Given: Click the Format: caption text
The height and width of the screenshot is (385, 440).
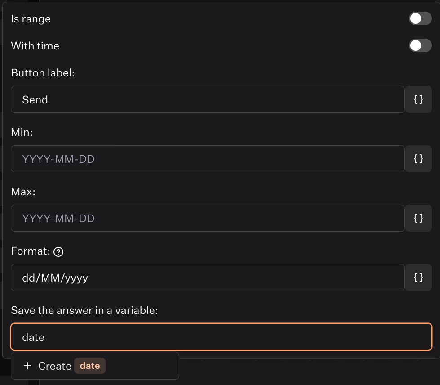Looking at the screenshot, I should [31, 251].
